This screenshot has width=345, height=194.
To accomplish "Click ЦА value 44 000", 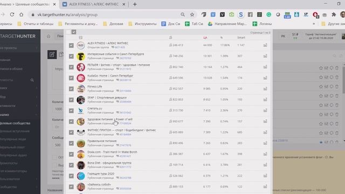I will [208, 45].
